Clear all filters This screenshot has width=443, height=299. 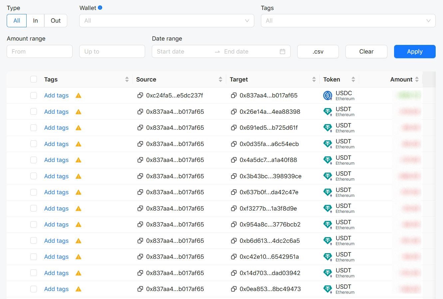coord(366,52)
